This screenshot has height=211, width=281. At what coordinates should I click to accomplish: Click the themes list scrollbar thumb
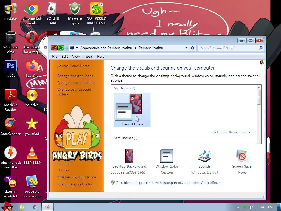tap(259, 97)
